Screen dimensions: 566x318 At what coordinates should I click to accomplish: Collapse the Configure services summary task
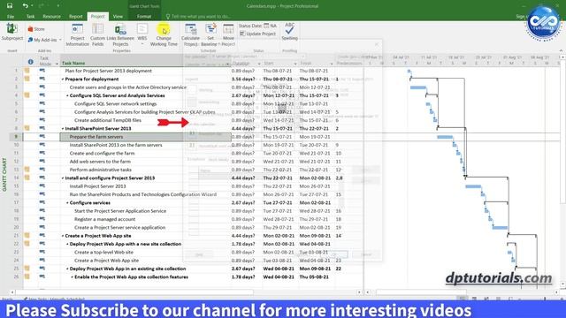click(x=67, y=202)
